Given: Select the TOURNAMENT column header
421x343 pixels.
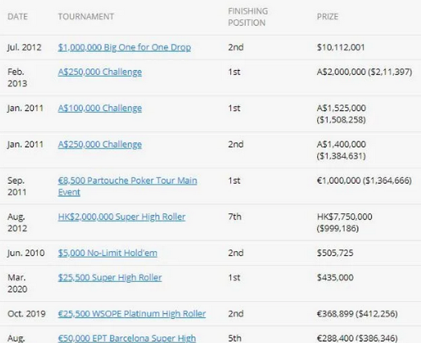Looking at the screenshot, I should [86, 17].
